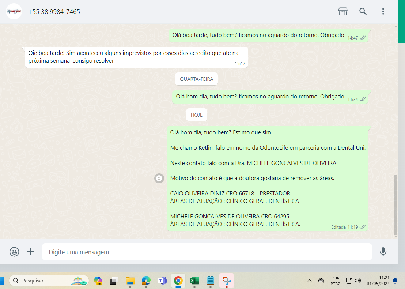This screenshot has width=405, height=289.
Task: Open Windows Start button
Action: coord(1,281)
